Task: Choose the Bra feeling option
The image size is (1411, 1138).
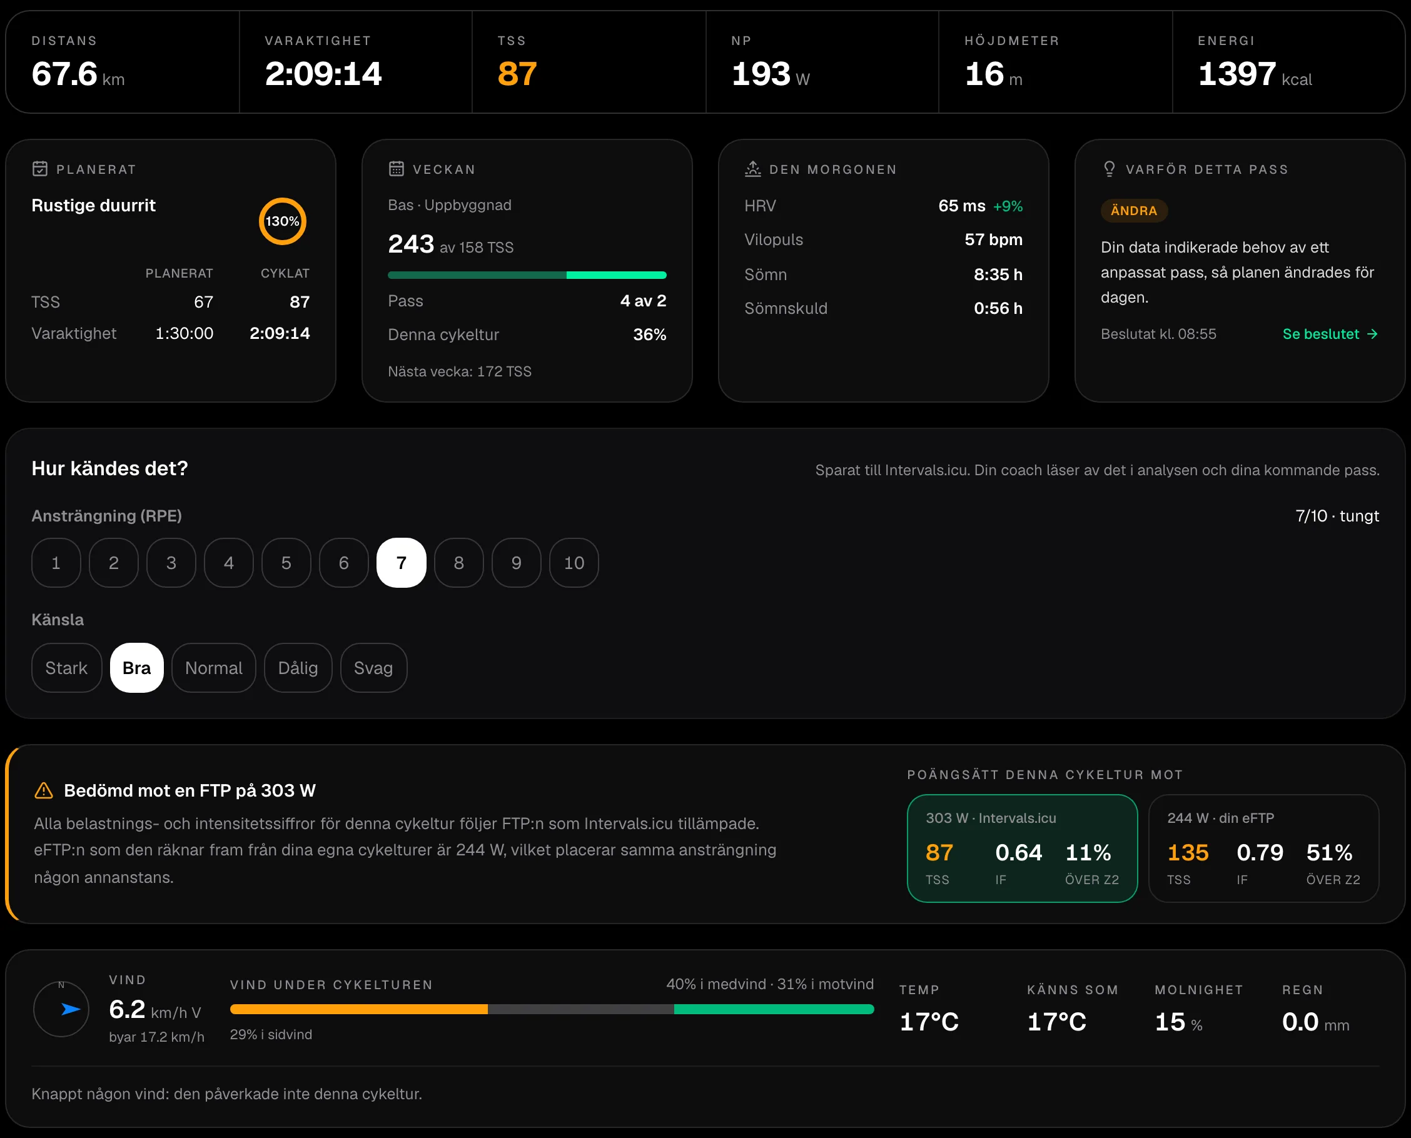Action: (x=137, y=668)
